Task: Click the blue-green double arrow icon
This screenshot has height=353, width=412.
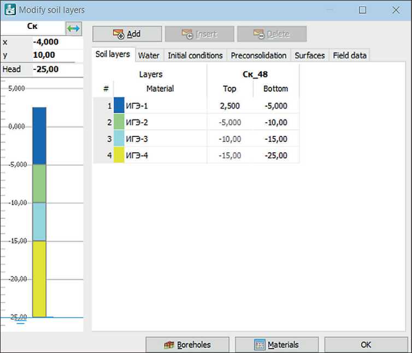Action: click(x=73, y=28)
